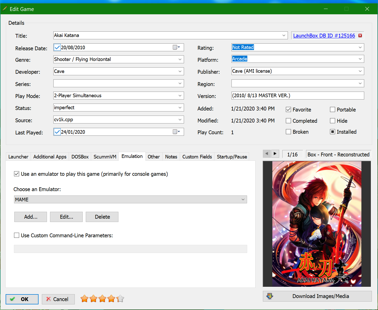This screenshot has width=378, height=310.
Task: Click the fifth grey rating star
Action: [120, 299]
